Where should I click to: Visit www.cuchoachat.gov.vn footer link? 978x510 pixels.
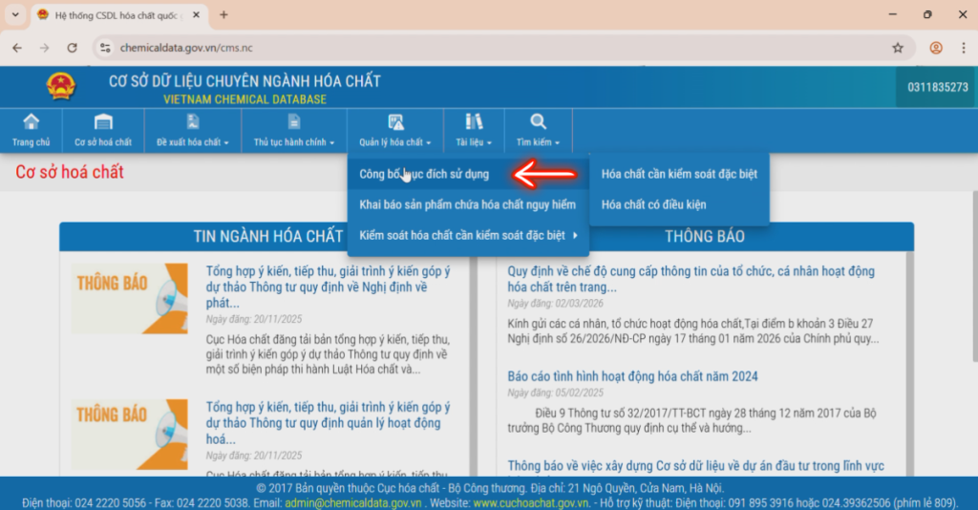click(x=531, y=502)
